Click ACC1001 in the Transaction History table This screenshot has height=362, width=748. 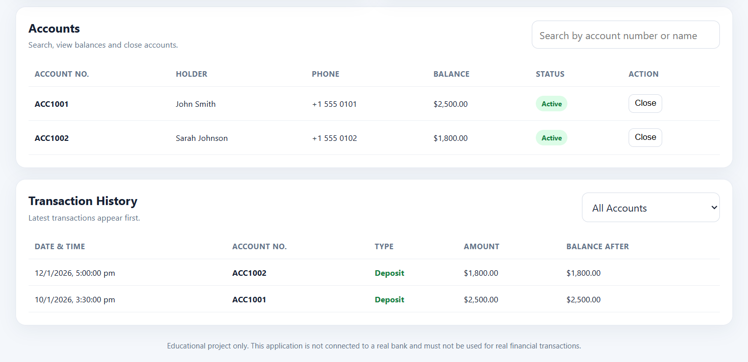click(249, 300)
